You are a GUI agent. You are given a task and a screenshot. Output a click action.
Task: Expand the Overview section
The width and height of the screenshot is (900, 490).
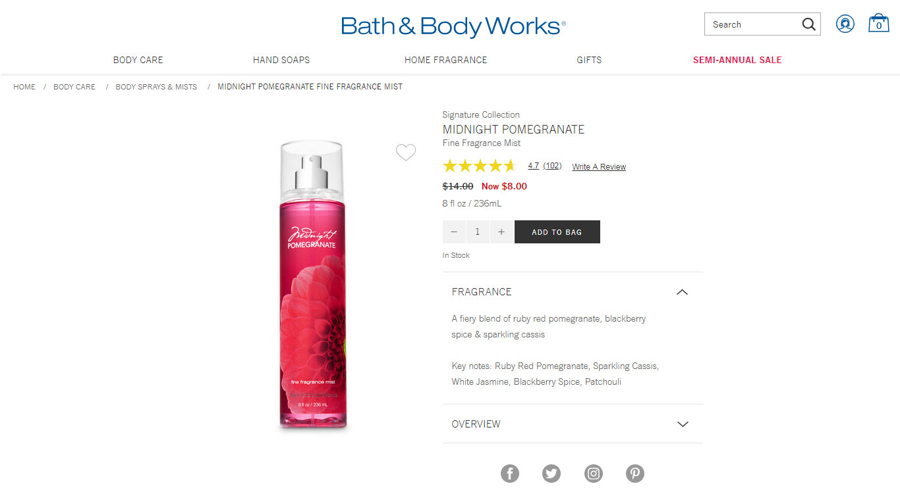[573, 424]
